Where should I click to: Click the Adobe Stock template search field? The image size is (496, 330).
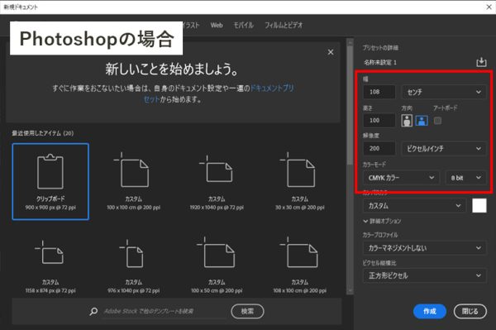[165, 311]
